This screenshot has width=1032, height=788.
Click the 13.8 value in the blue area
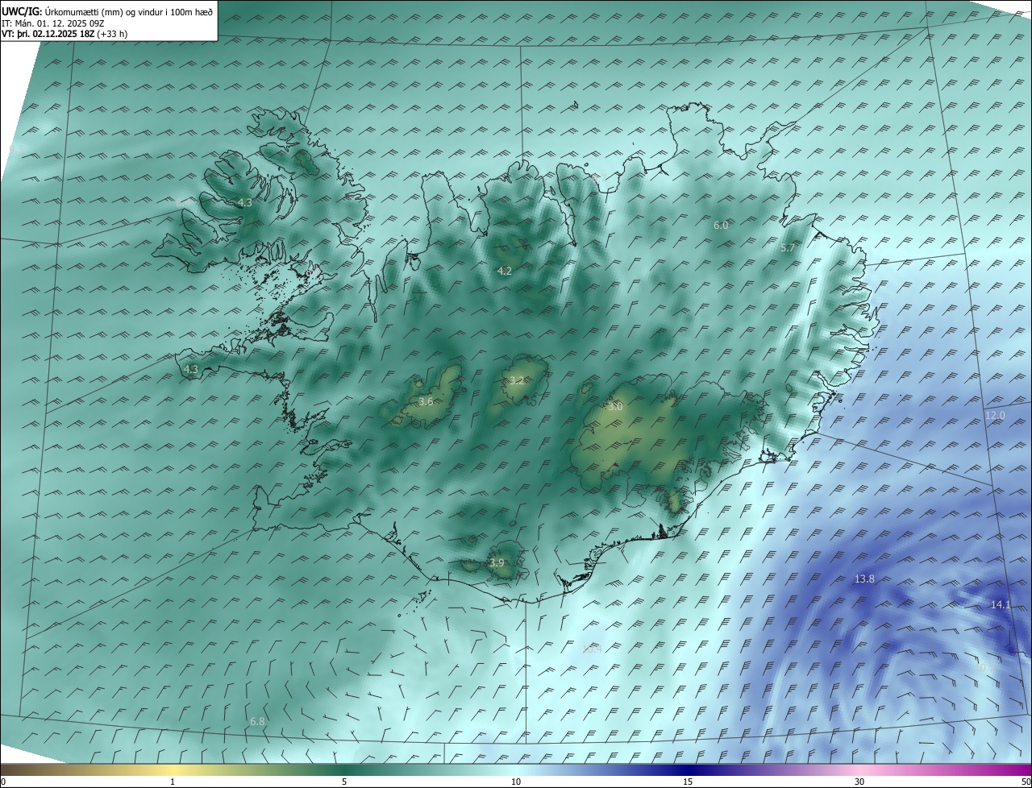tap(864, 579)
